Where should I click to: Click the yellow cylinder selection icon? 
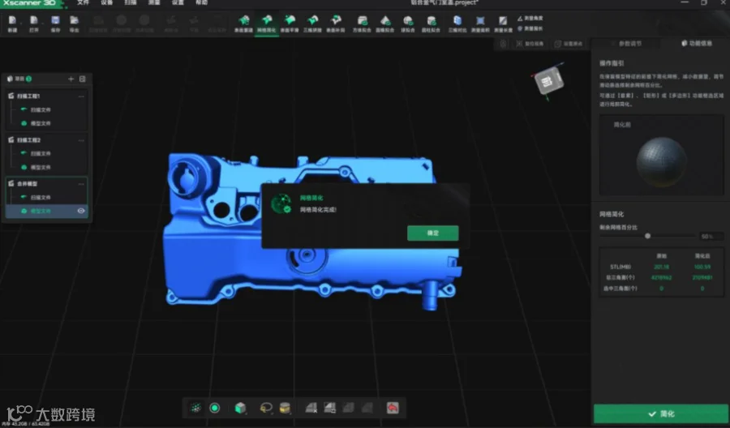click(x=285, y=408)
